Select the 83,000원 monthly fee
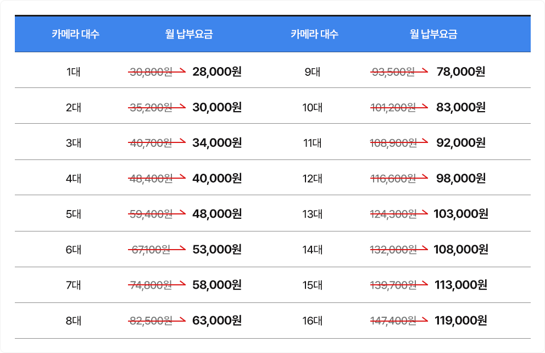The height and width of the screenshot is (353, 545). click(x=461, y=107)
